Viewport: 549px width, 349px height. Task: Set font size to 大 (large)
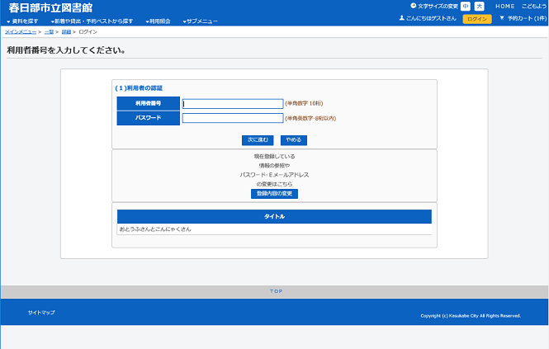480,6
